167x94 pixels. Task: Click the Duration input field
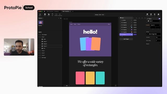pyautogui.click(x=158, y=37)
